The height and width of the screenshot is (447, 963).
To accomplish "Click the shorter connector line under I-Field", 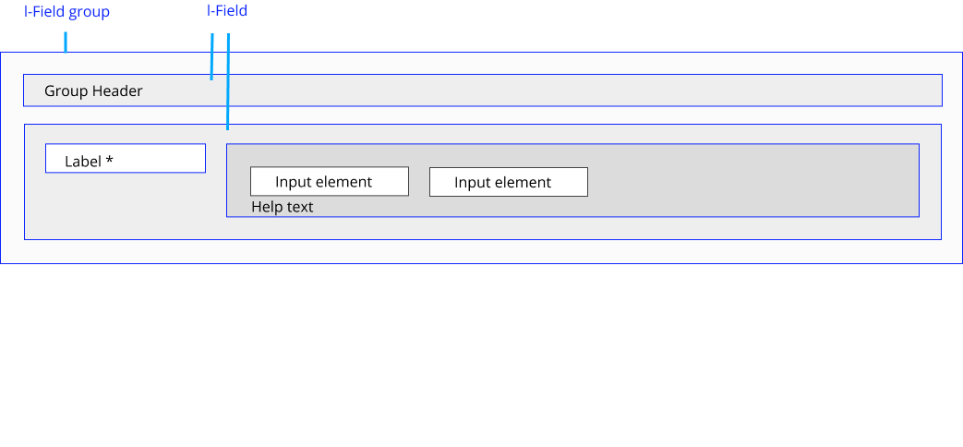I will tap(211, 56).
